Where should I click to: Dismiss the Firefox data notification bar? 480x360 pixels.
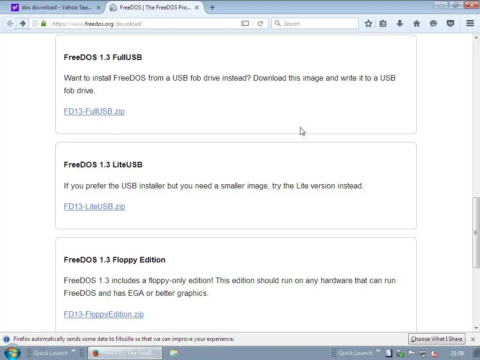[473, 339]
